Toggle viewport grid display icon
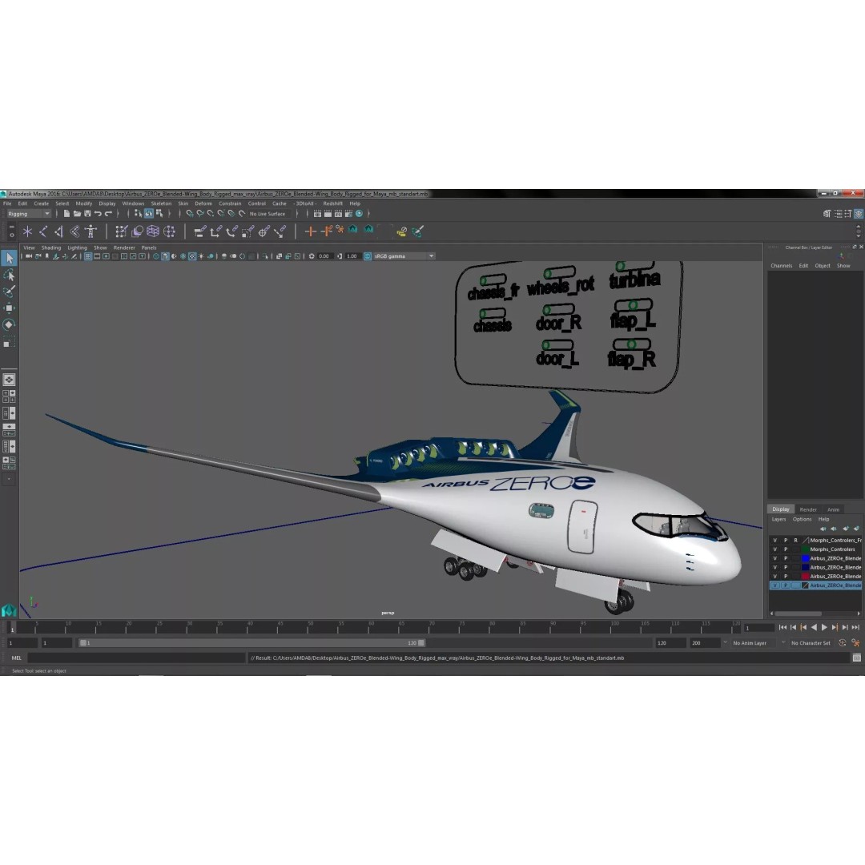The image size is (865, 865). pos(88,256)
